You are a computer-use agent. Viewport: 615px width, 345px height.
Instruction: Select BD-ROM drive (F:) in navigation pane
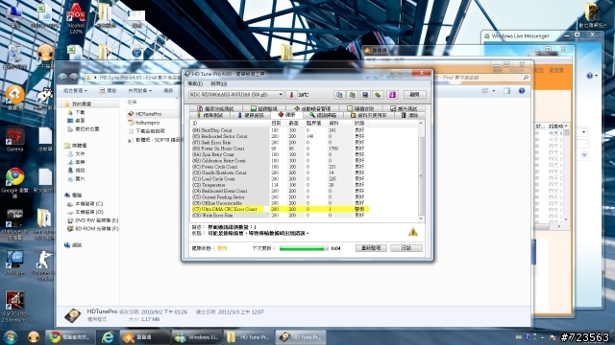(92, 228)
